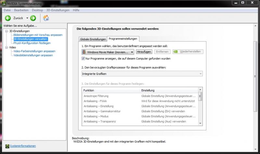The width and height of the screenshot is (260, 154).
Task: Open the Systeminformationen link
Action: (x=23, y=146)
